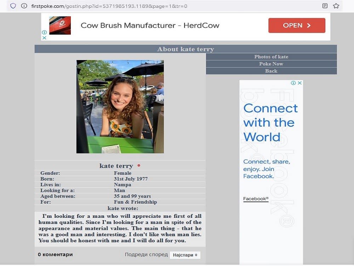The height and width of the screenshot is (266, 354).
Task: Bookmark this page with the star icon
Action: (x=336, y=6)
